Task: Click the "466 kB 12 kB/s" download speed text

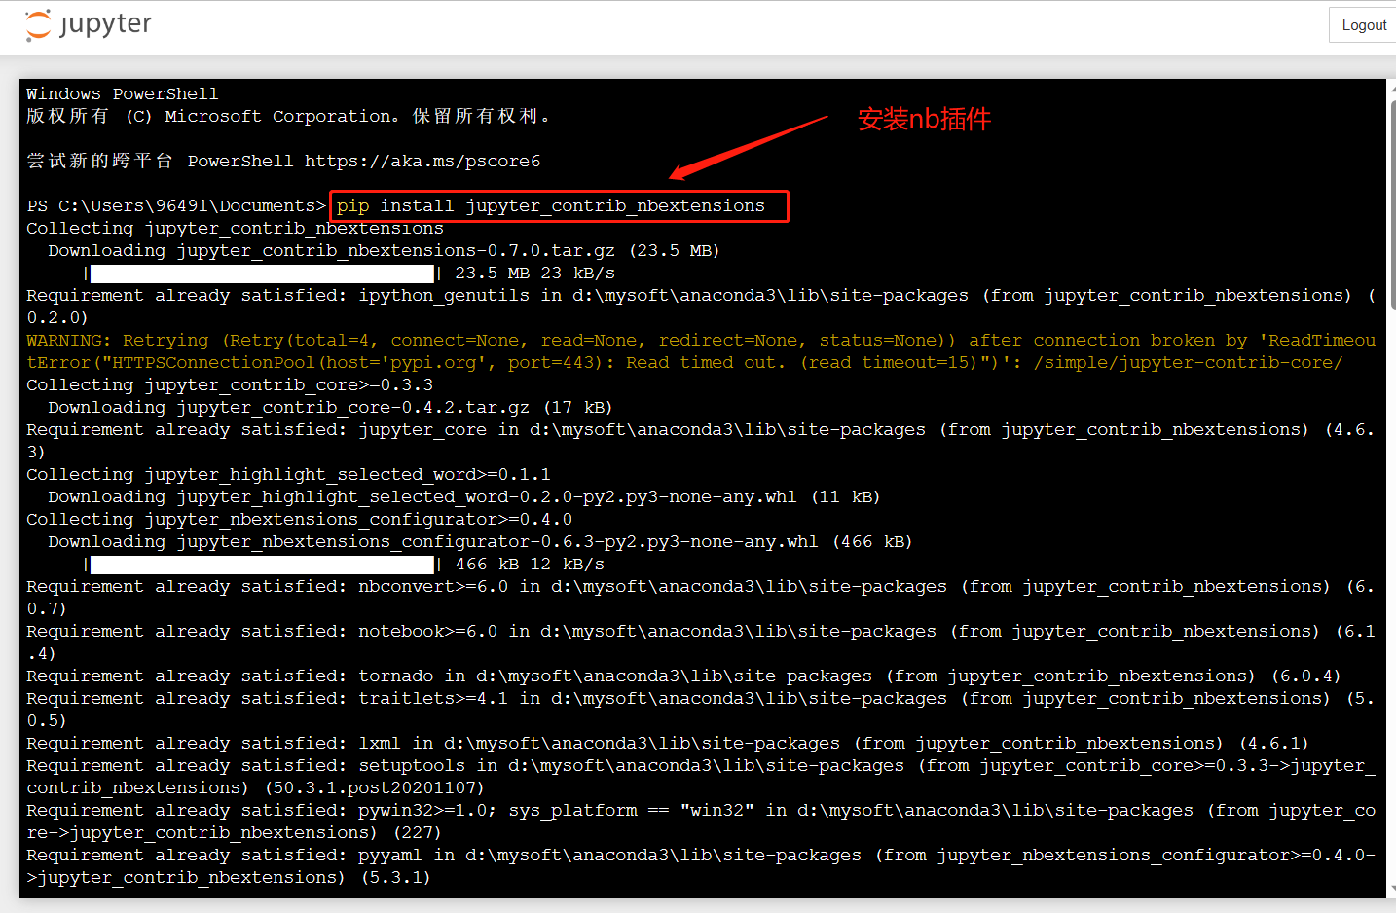Action: pos(530,564)
